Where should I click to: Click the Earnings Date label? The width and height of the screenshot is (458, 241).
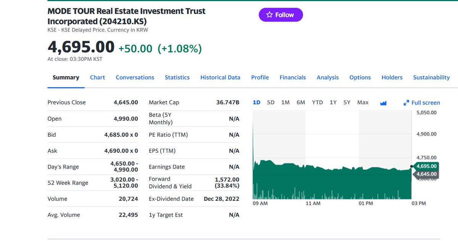point(167,167)
